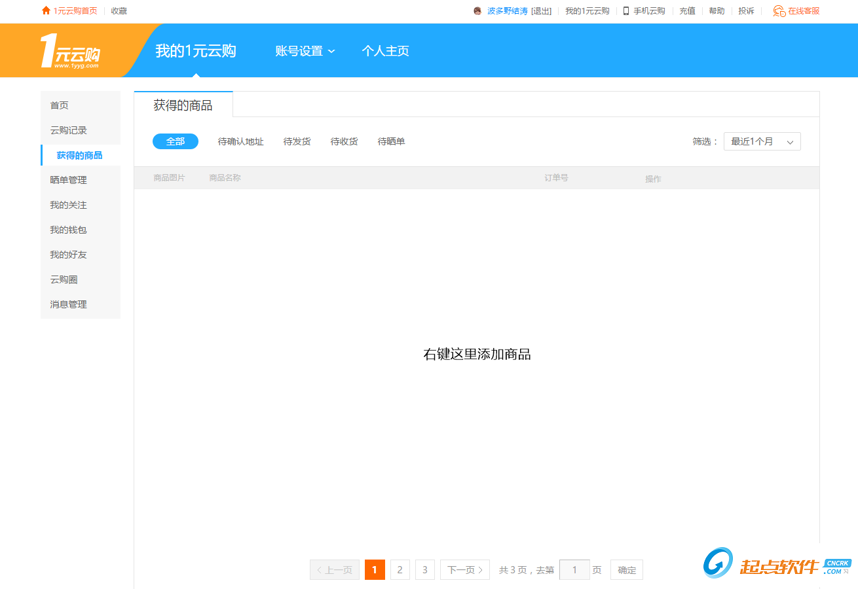858x589 pixels.
Task: Filter by 待晒单
Action: tap(392, 141)
